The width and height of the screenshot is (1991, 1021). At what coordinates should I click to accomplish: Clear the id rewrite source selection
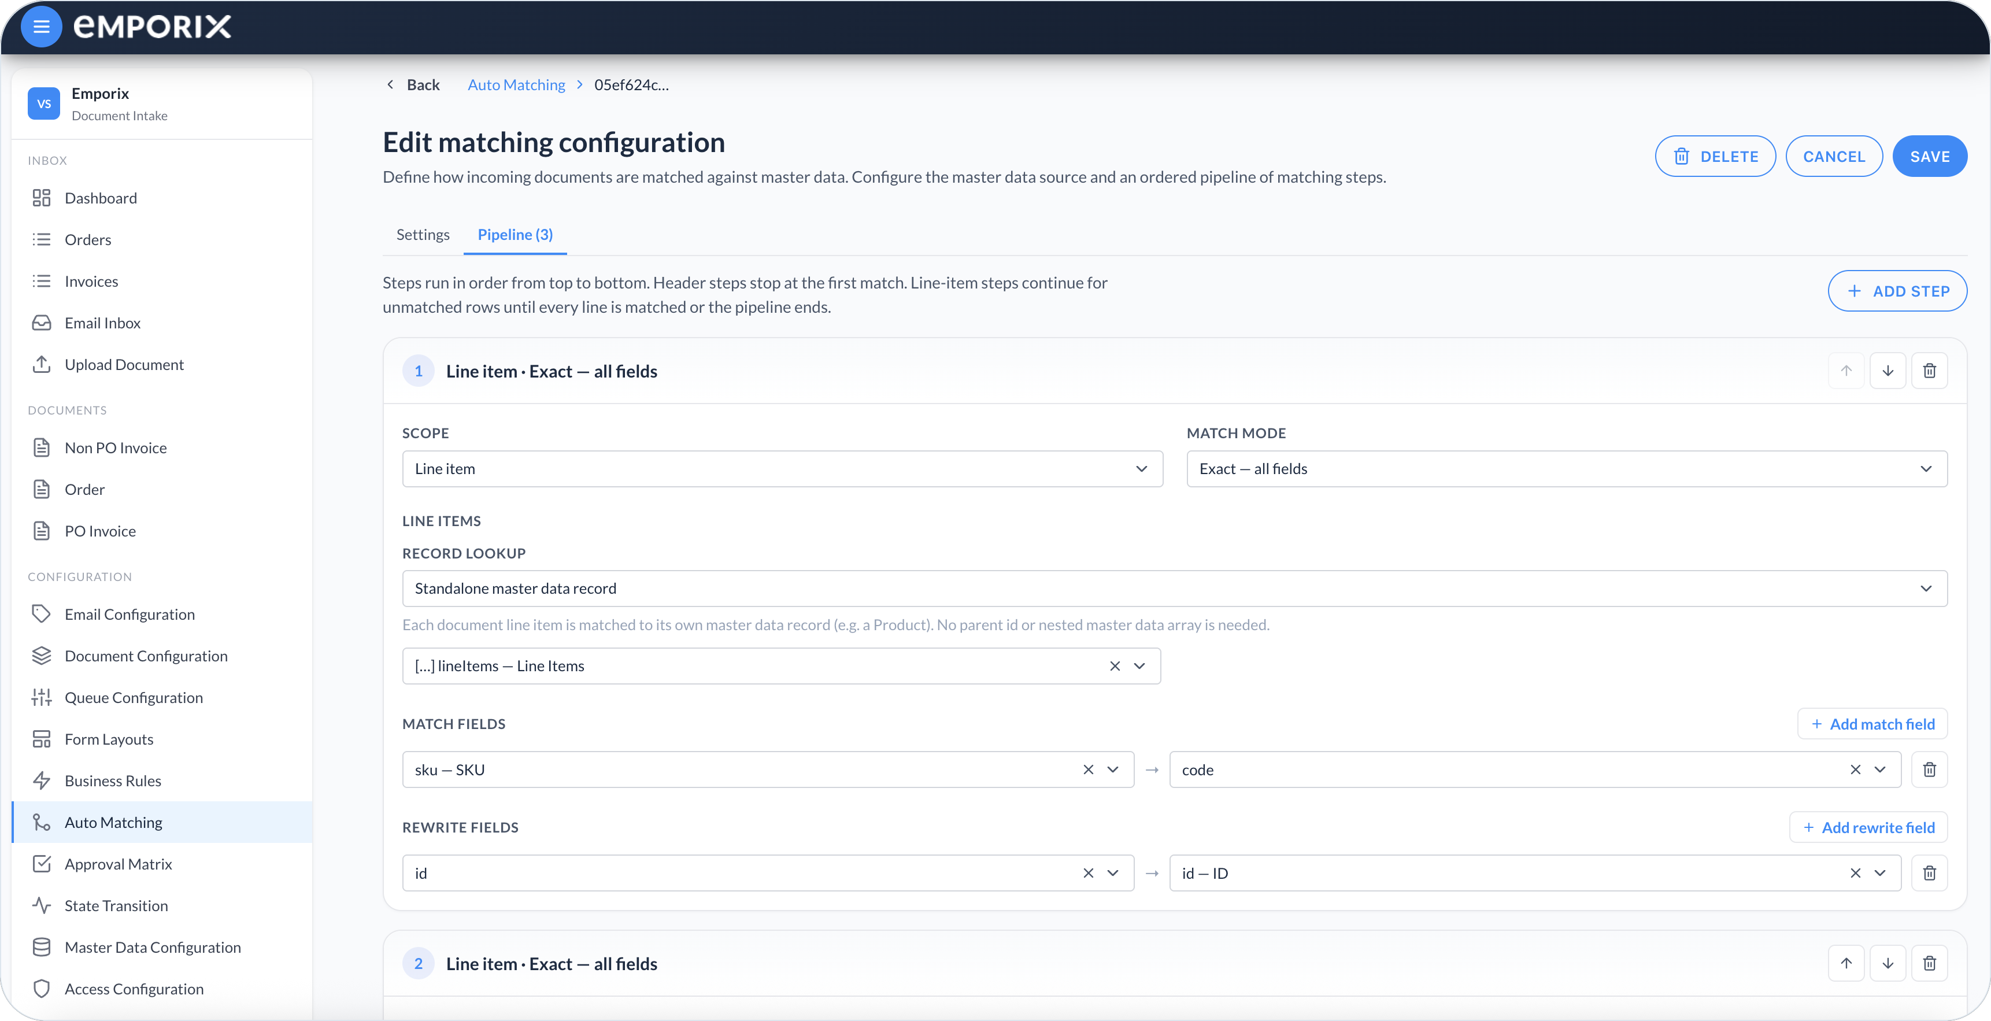[x=1088, y=874]
